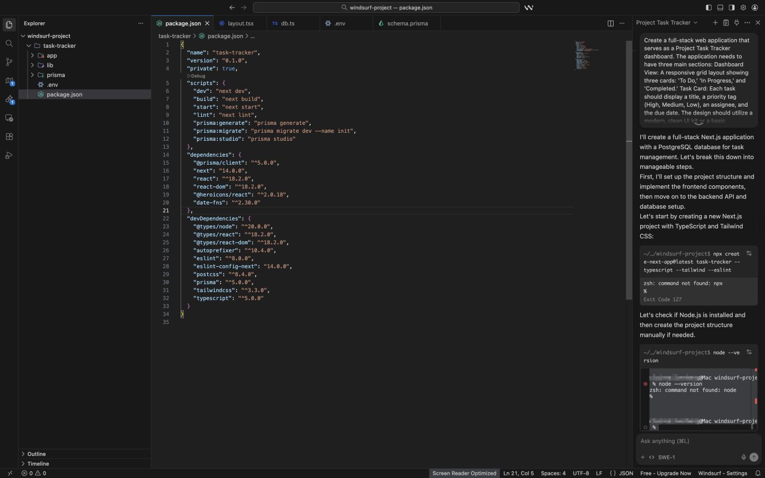Viewport: 765px width, 478px height.
Task: Open the Extensions view
Action: point(8,136)
